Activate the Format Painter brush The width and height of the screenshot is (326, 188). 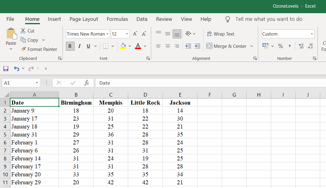point(23,49)
